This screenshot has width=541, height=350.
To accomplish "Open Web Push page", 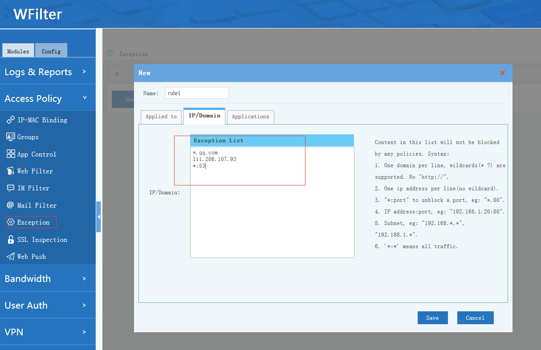I will [32, 257].
